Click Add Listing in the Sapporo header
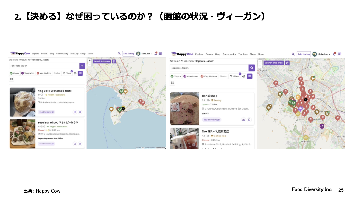This screenshot has height=198, width=353. pyautogui.click(x=304, y=54)
